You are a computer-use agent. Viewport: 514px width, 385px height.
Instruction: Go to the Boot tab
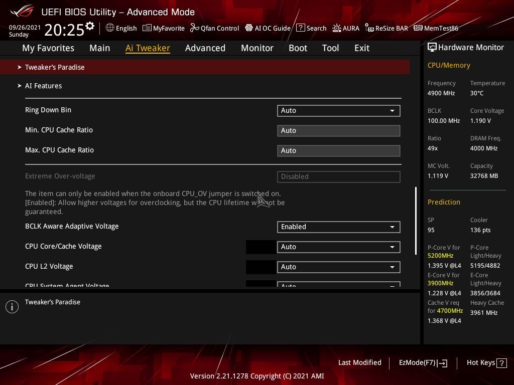click(298, 48)
